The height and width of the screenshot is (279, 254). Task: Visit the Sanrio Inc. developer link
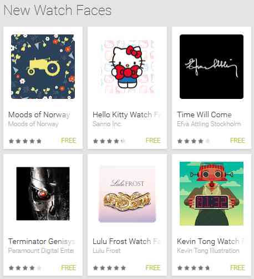107,124
